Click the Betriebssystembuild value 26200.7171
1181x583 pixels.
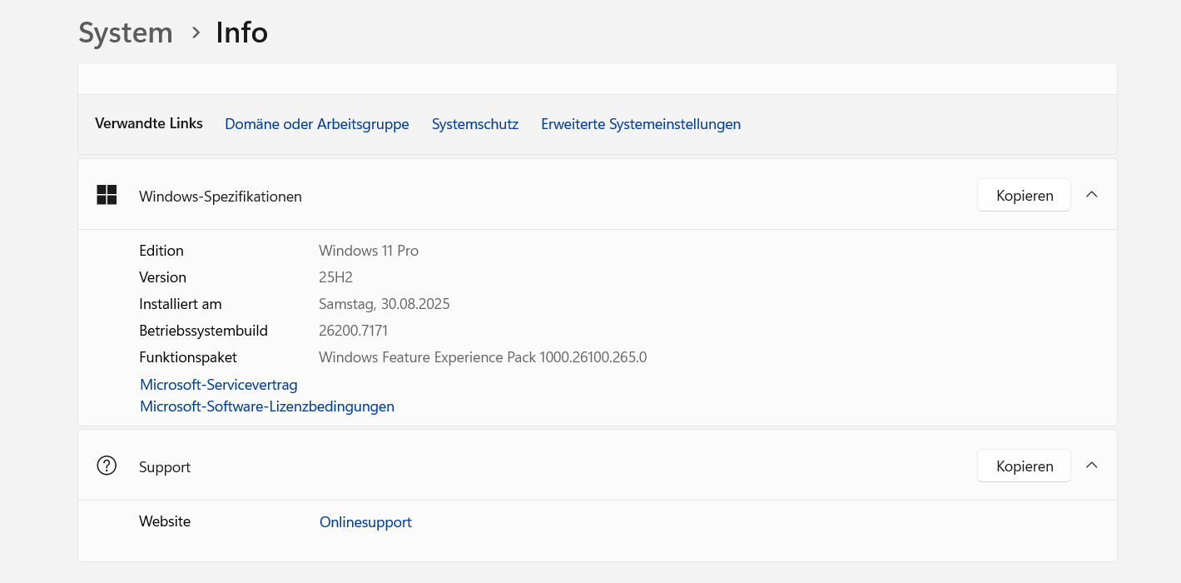click(353, 331)
